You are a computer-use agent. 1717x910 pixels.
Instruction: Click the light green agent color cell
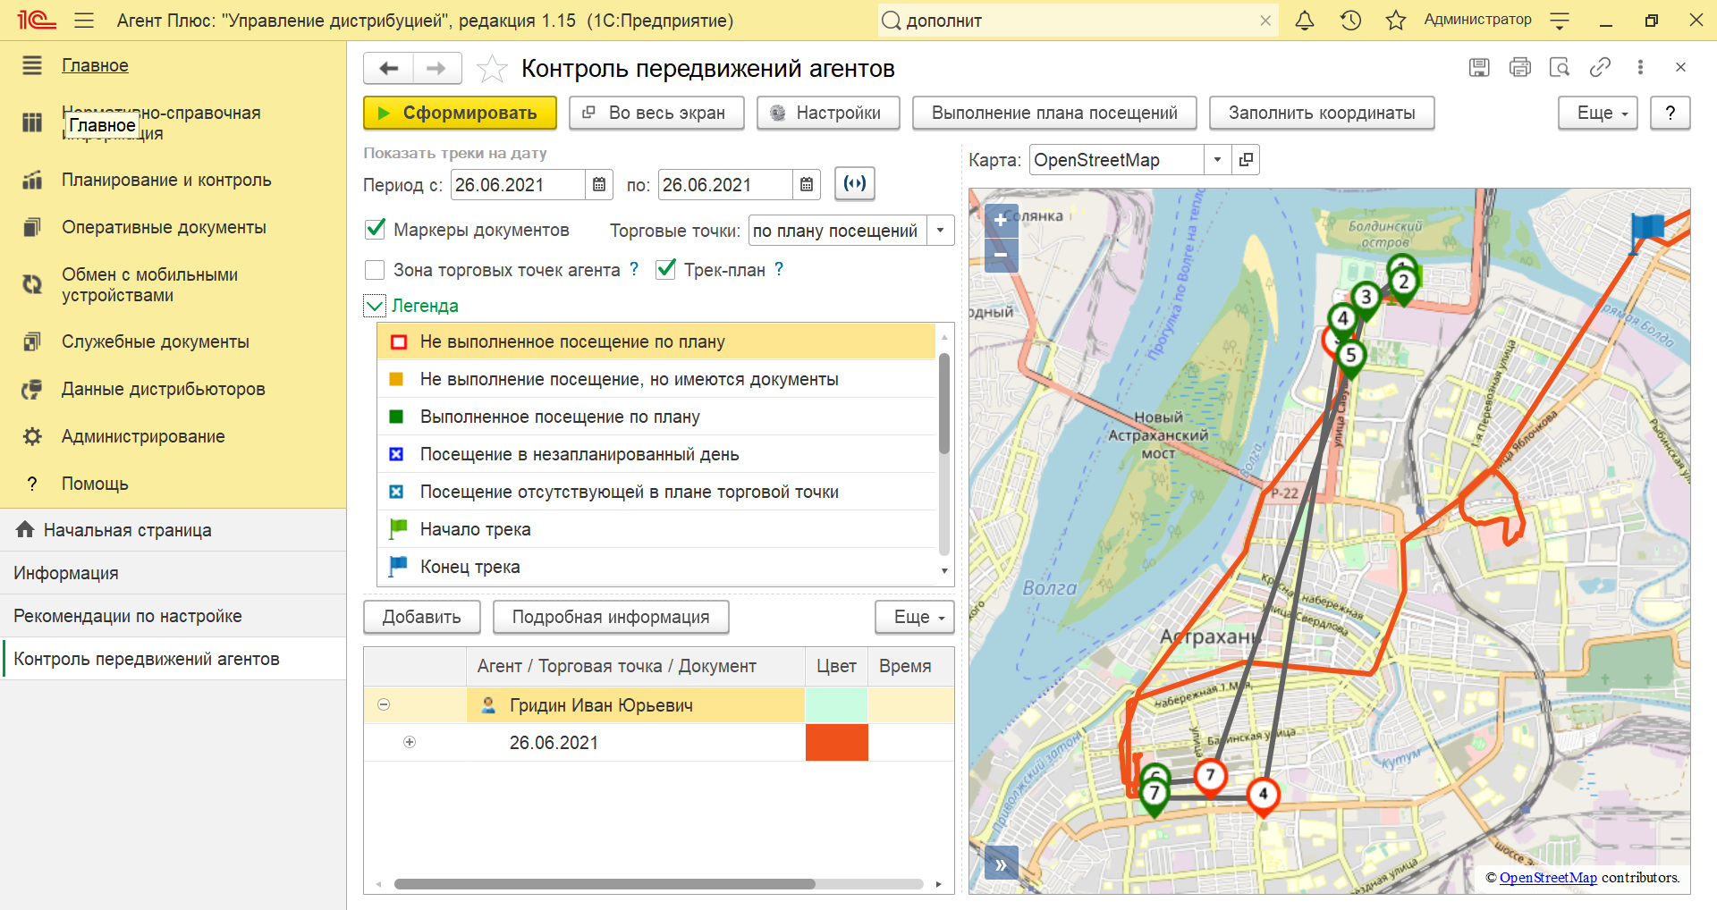pos(837,704)
